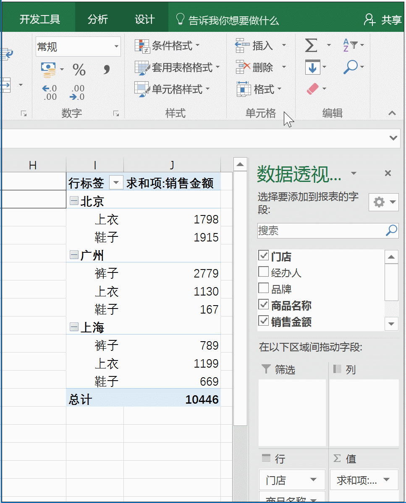Click the AutoSum sigma icon
406x503 pixels.
point(312,45)
